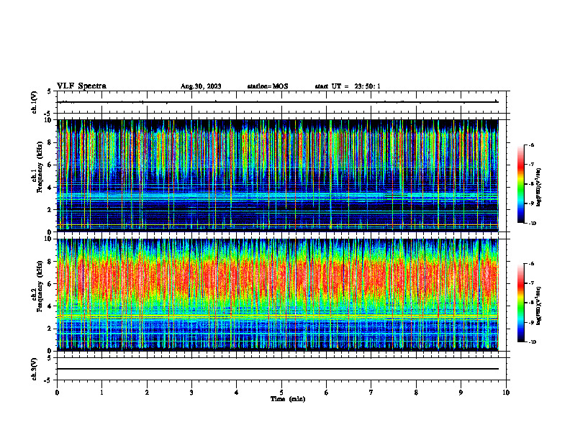
Task: Click the ch.1 colorbar "log(PSD)(V²/Hz)" label
Action: click(538, 187)
